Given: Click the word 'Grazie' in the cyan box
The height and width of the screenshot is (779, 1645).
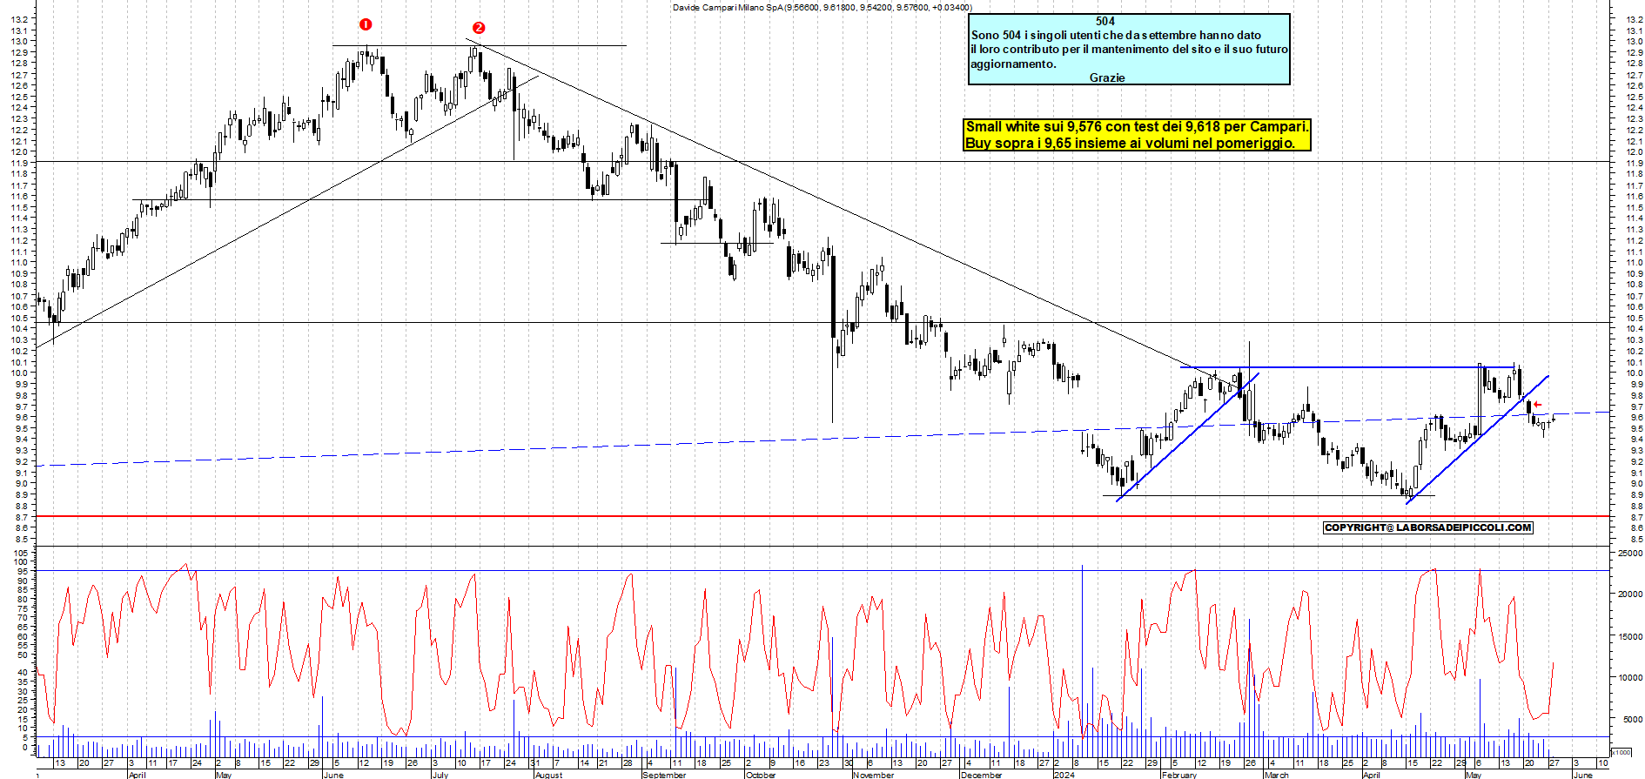Looking at the screenshot, I should (x=1107, y=77).
